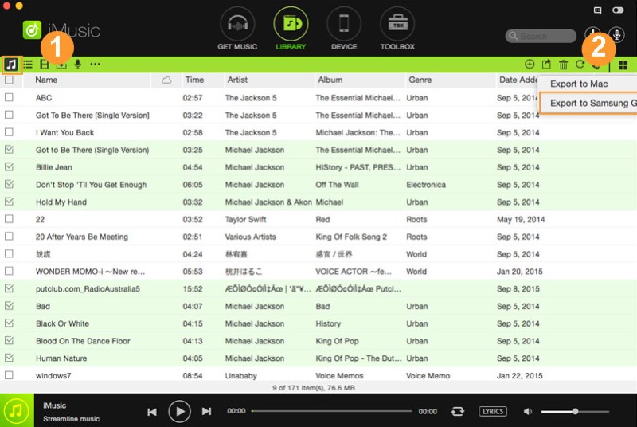
Task: Check the song 22 checkbox
Action: coord(9,219)
